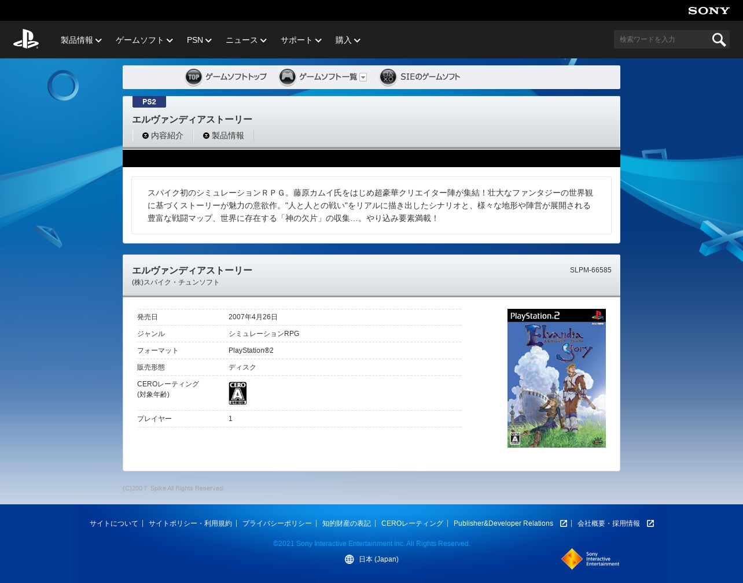Click external link icon after 会社概要・採用情報
This screenshot has height=583, width=743.
(x=650, y=523)
